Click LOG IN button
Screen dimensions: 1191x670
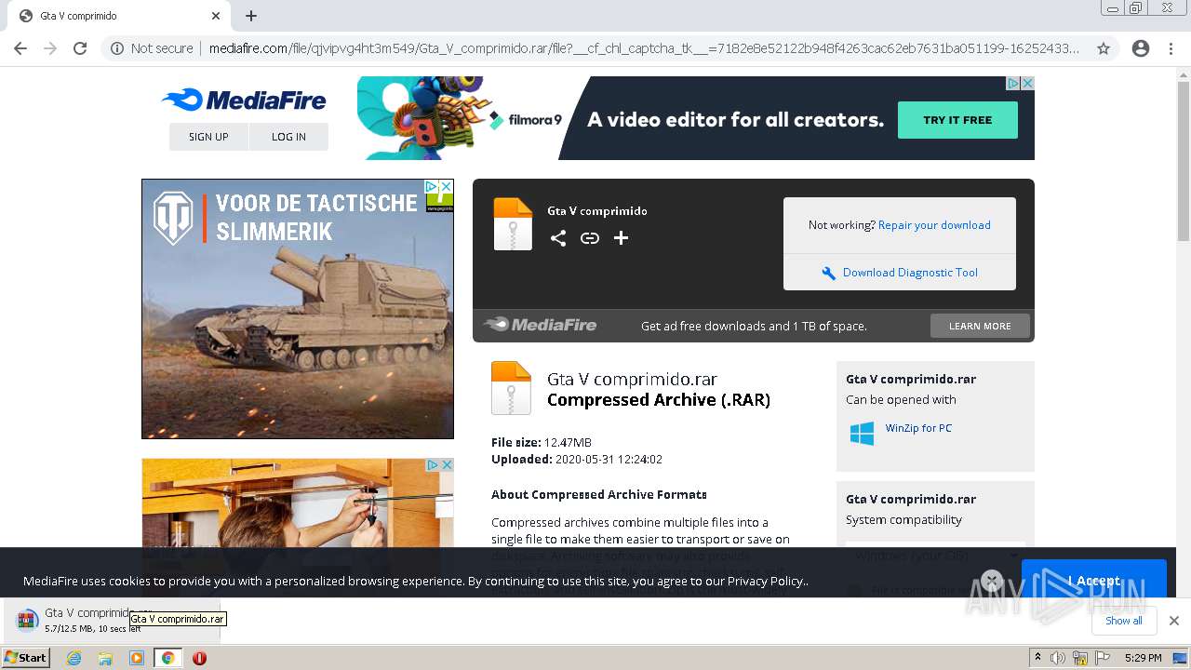[288, 137]
